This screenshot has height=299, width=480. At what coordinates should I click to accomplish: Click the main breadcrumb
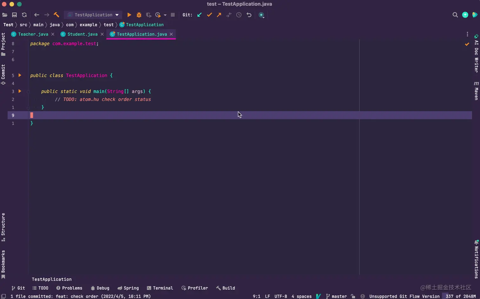(38, 25)
